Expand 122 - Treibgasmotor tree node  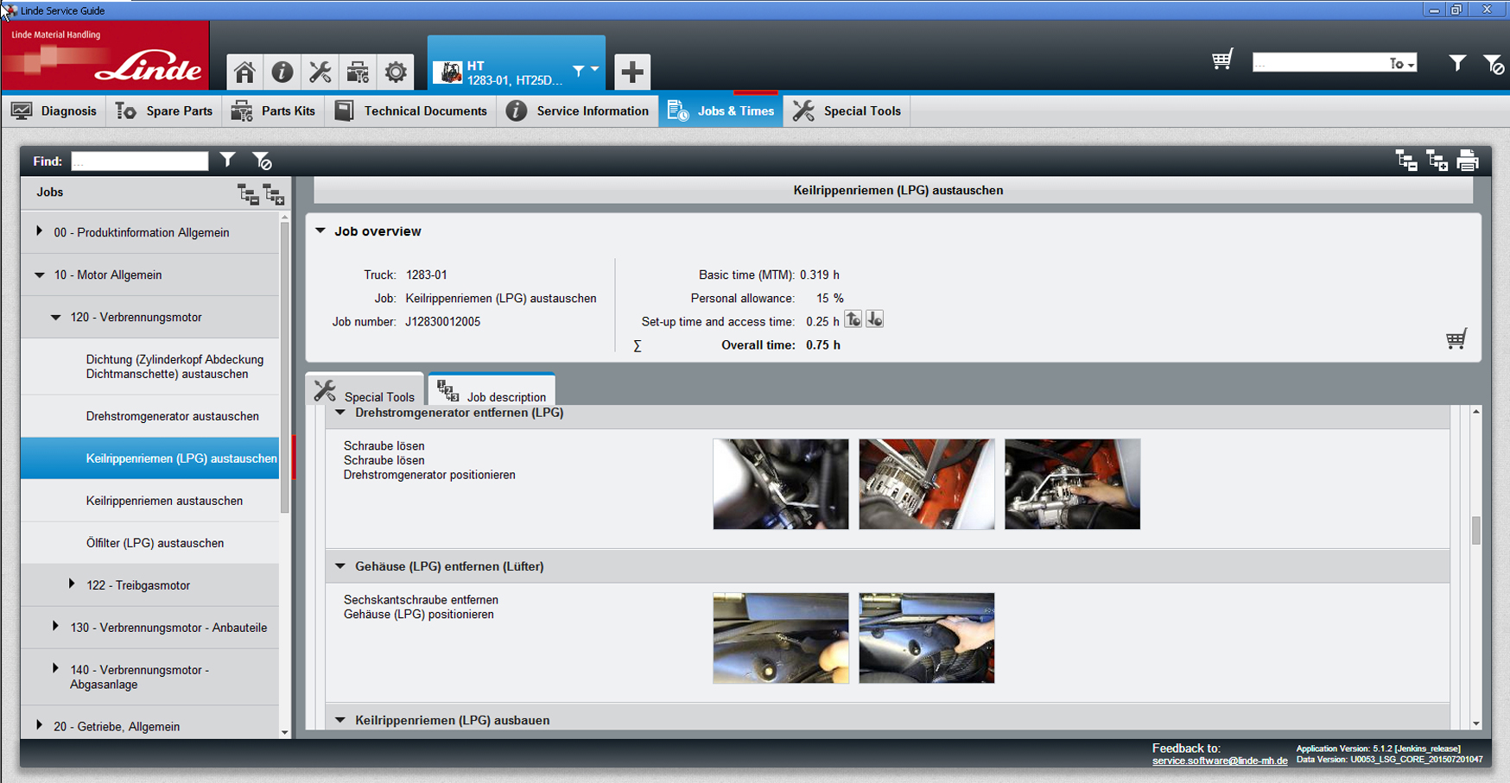coord(72,584)
